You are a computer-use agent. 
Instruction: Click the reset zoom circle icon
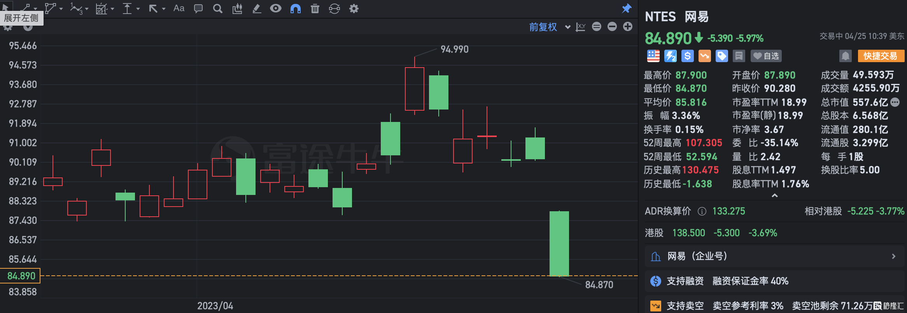(x=597, y=26)
